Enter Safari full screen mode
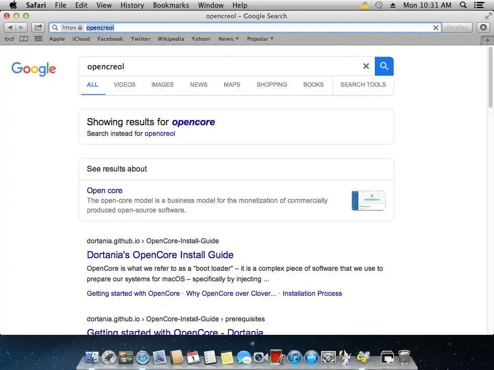This screenshot has height=370, width=494. tap(488, 16)
